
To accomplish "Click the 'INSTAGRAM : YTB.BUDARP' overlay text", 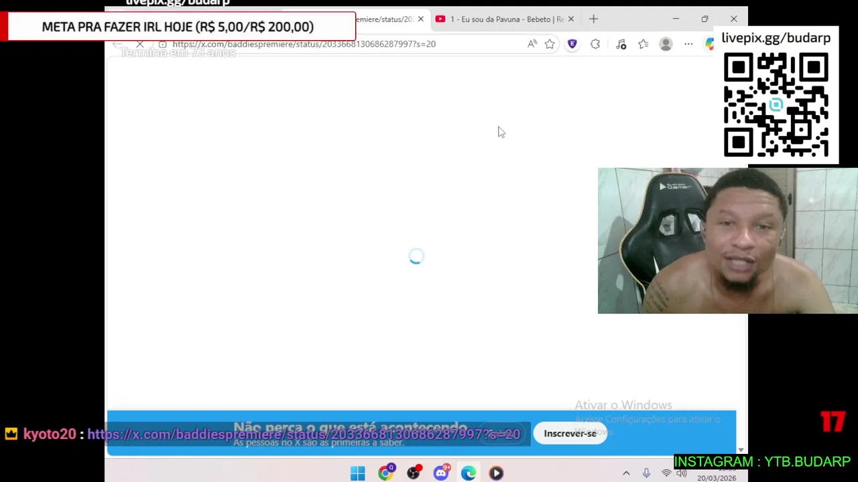I will click(x=762, y=462).
